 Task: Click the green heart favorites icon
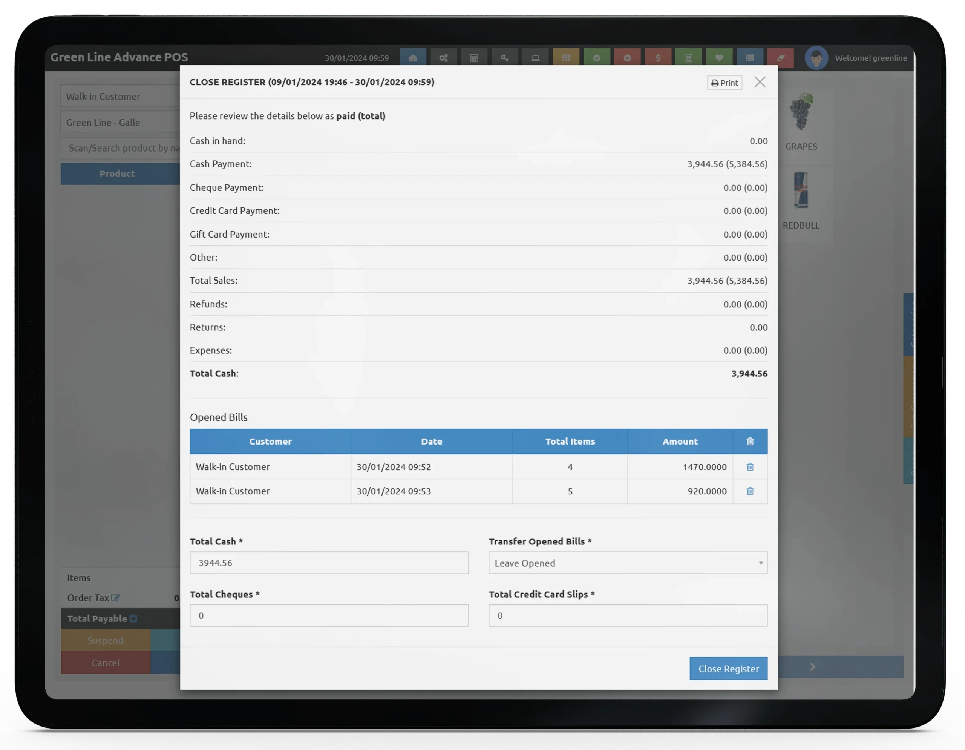719,57
